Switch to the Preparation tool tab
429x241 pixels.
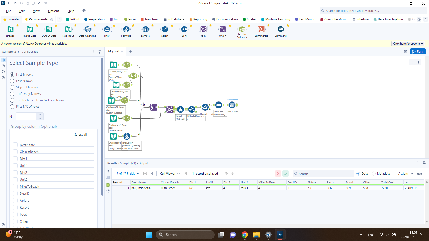(x=94, y=19)
